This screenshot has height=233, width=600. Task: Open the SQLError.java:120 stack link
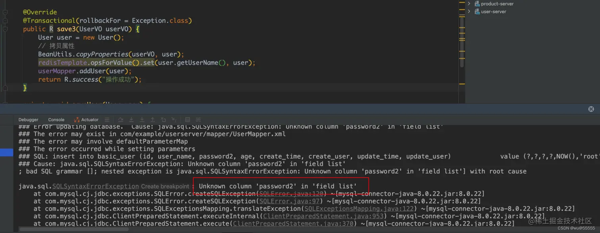[292, 194]
